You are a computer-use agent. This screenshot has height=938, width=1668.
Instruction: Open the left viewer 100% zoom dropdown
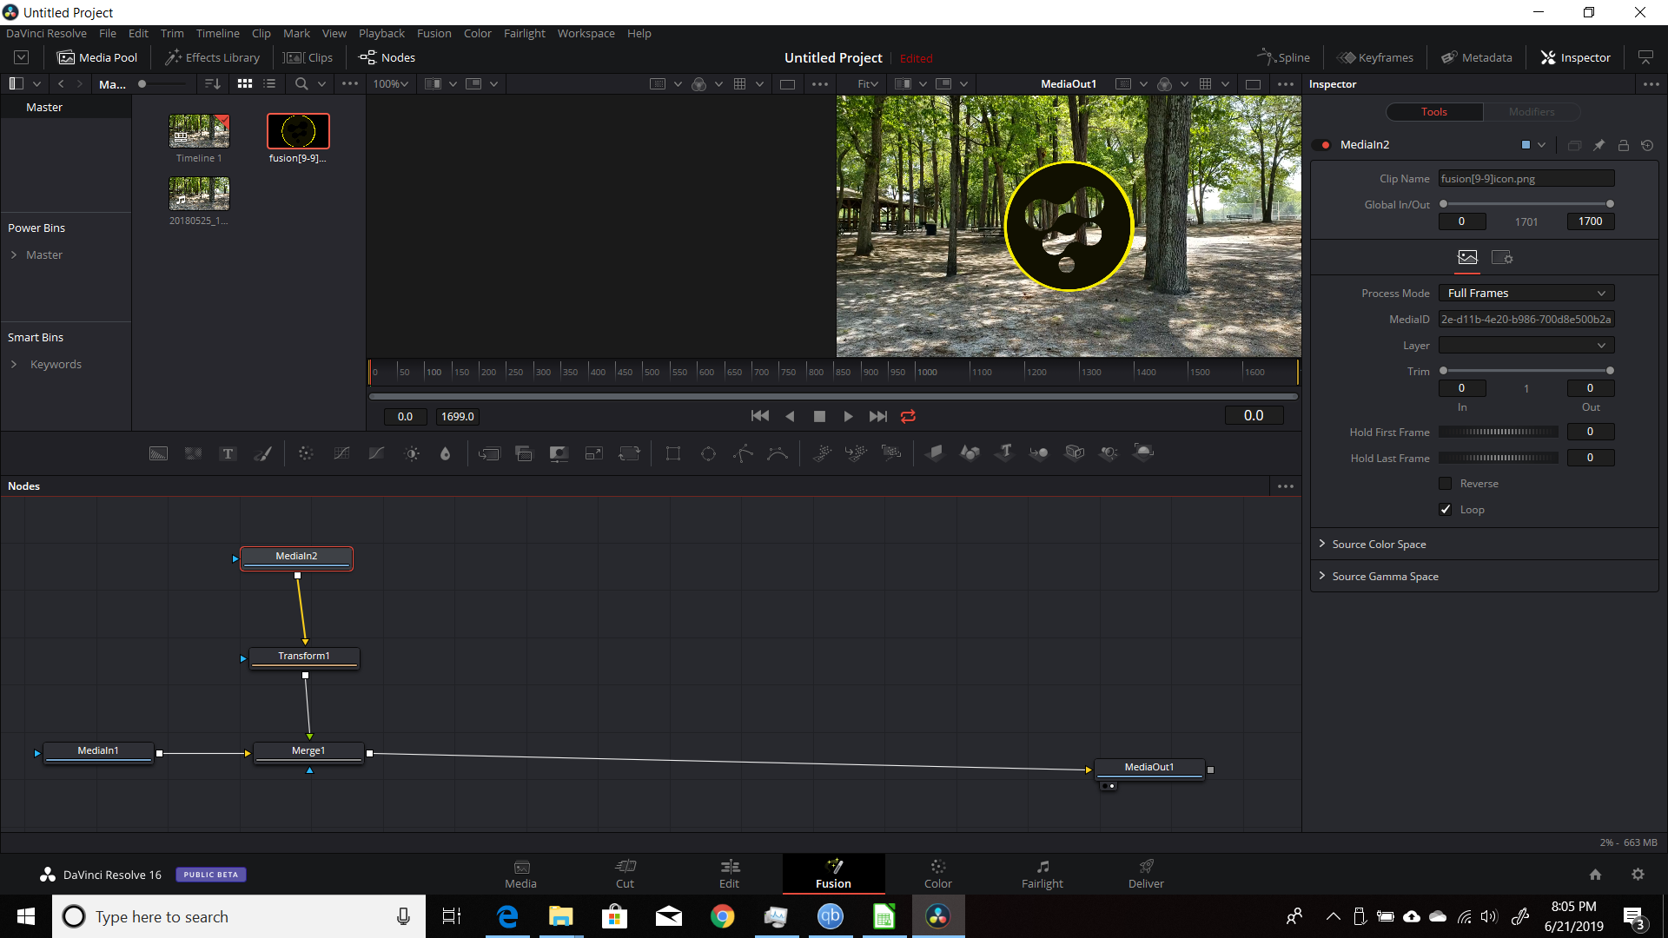tap(391, 84)
